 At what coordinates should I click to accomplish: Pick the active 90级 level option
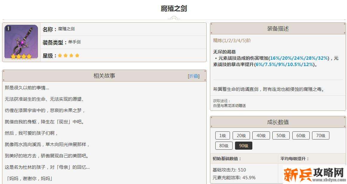coord(243,146)
